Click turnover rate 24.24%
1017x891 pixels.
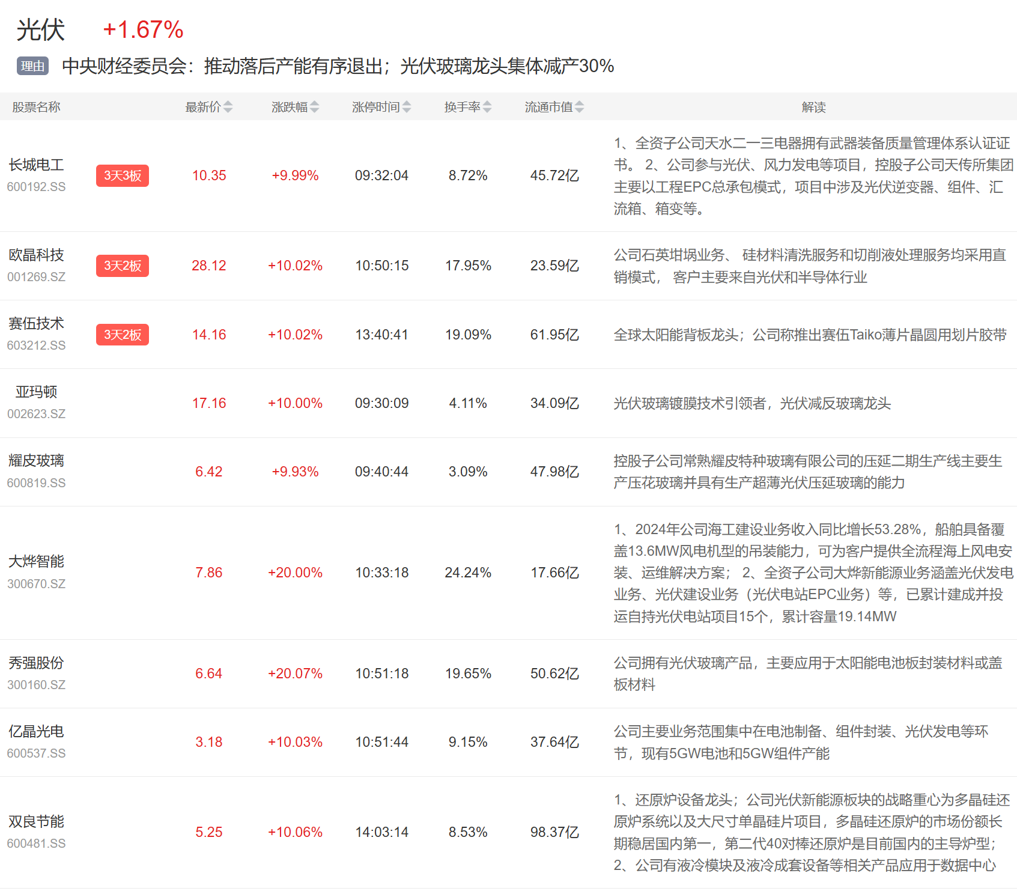point(468,573)
